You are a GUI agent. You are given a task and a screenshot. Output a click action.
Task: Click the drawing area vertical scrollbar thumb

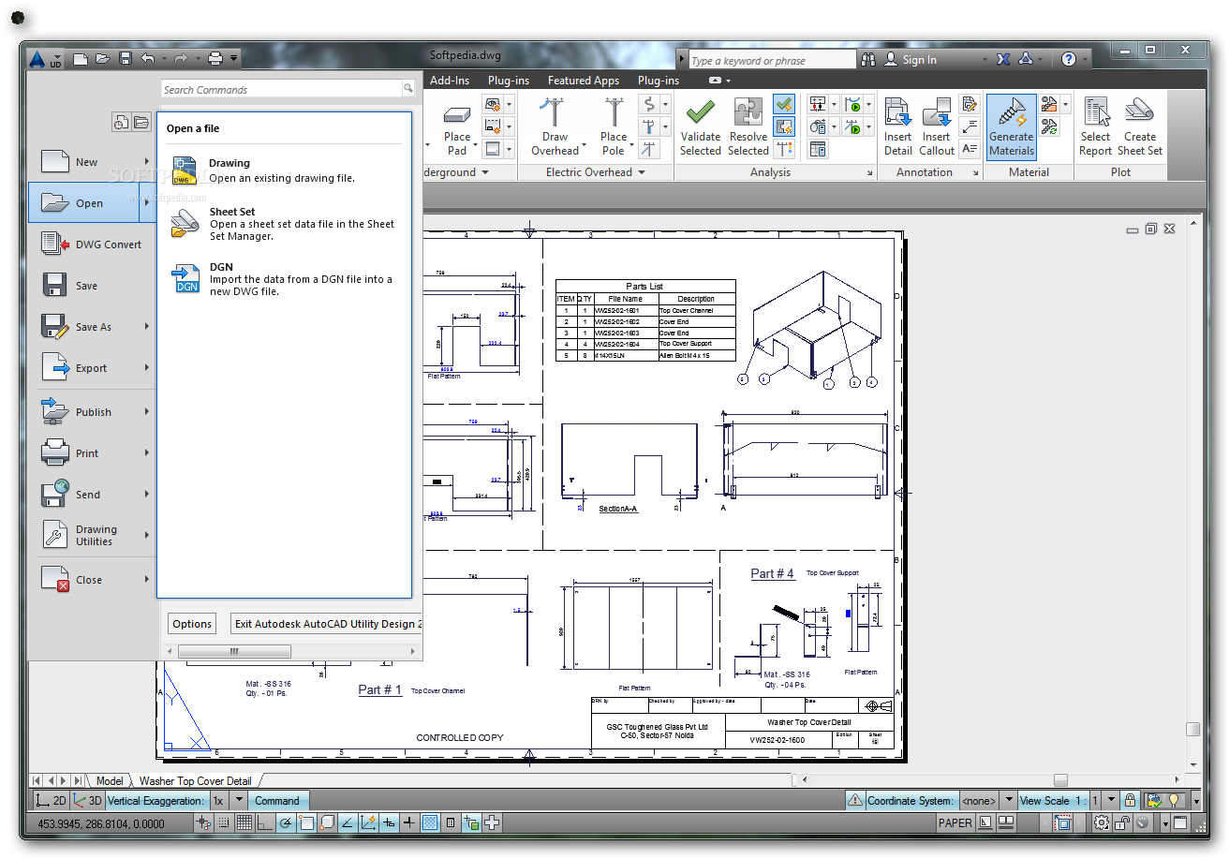pyautogui.click(x=1192, y=729)
